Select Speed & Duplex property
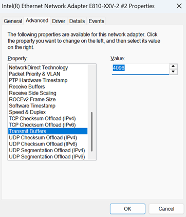Viewport: 186px width, 217px height. pyautogui.click(x=48, y=112)
